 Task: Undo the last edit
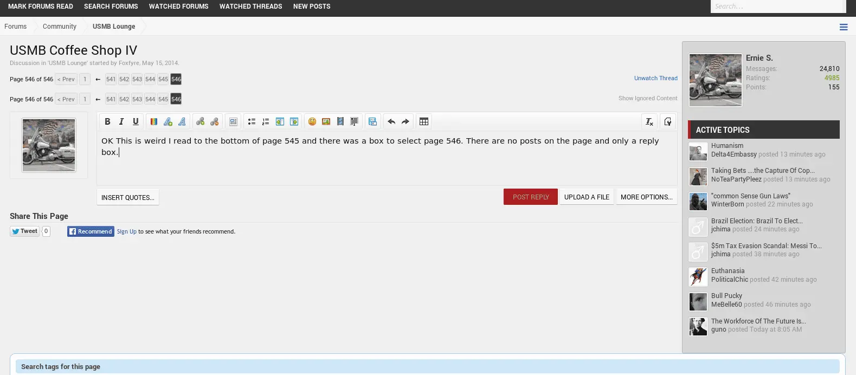click(391, 121)
